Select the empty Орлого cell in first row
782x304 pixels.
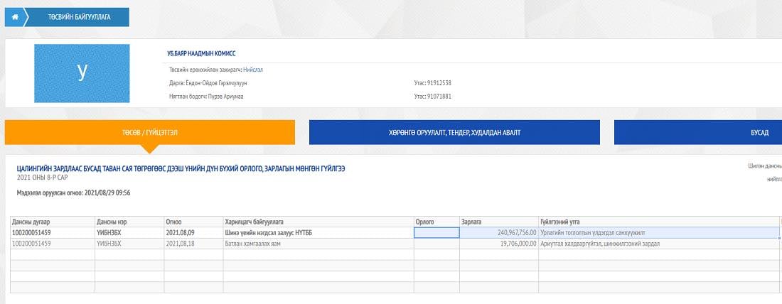click(x=436, y=232)
